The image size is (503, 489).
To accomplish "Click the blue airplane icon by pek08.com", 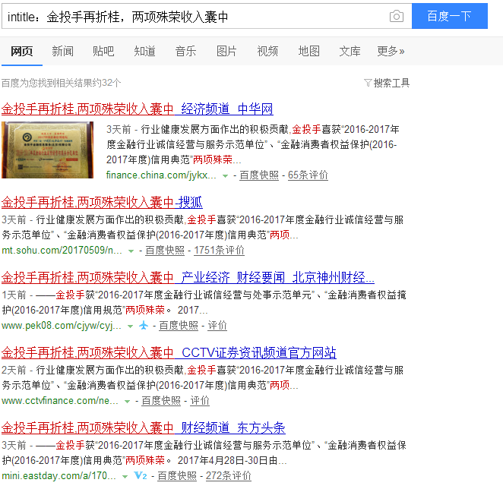I will [144, 326].
